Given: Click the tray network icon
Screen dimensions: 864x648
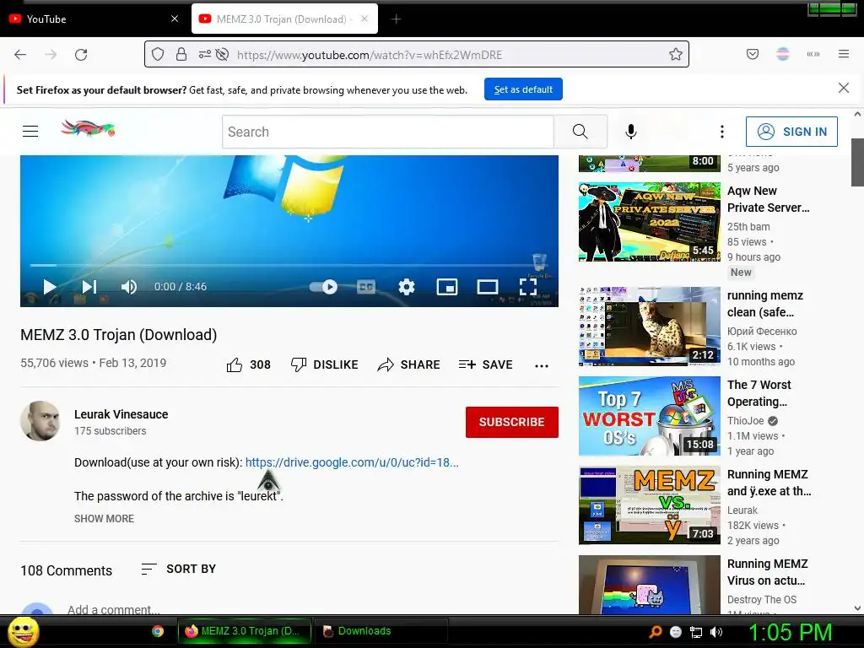Looking at the screenshot, I should pyautogui.click(x=696, y=633).
